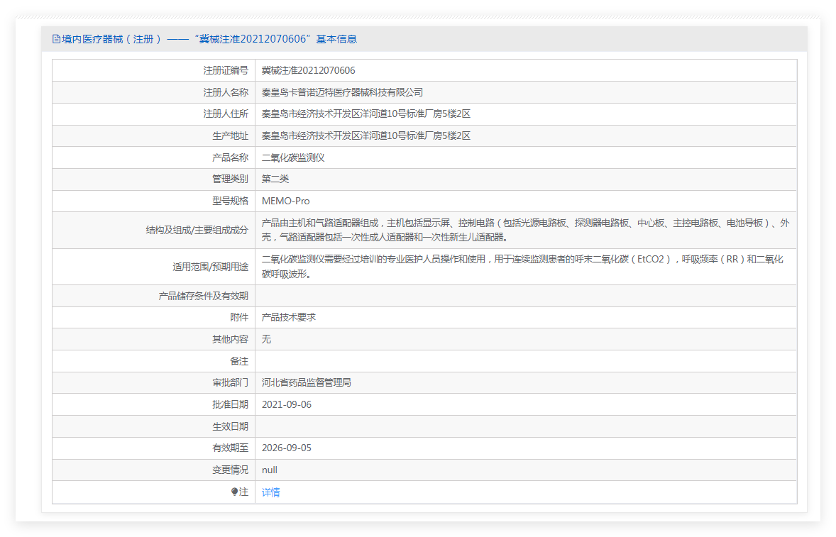Viewport: 836px width, 537px height.
Task: Select product name 二氧化碳监测仪
Action: pyautogui.click(x=293, y=157)
